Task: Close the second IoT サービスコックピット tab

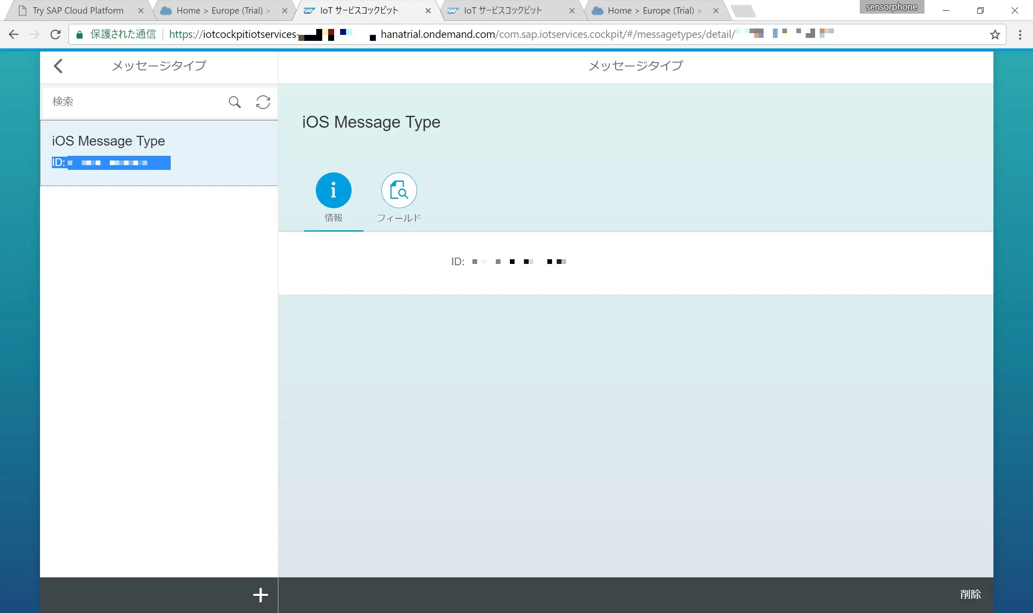Action: point(572,11)
